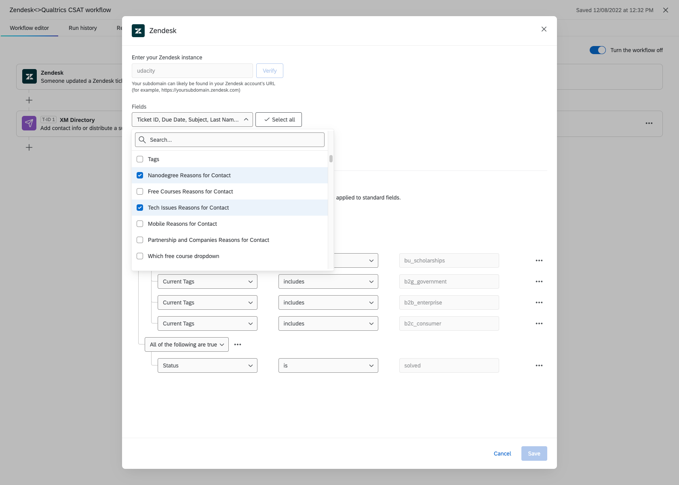679x485 pixels.
Task: Click the fields list scrollbar thumb
Action: tap(331, 158)
